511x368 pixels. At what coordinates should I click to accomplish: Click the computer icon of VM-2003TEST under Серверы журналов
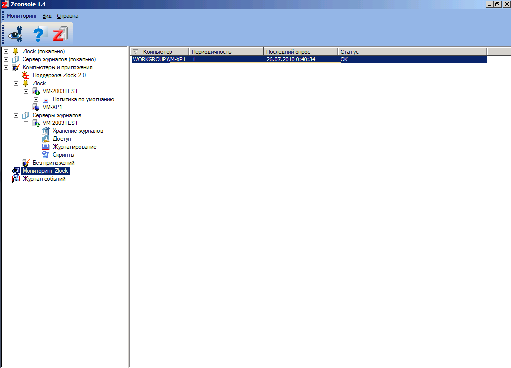[x=36, y=123]
